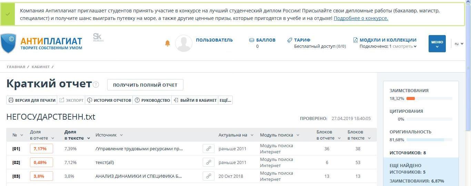Open the ЕЩЁ... toolbar menu
Viewport: 471px width, 186px height.
tap(225, 100)
